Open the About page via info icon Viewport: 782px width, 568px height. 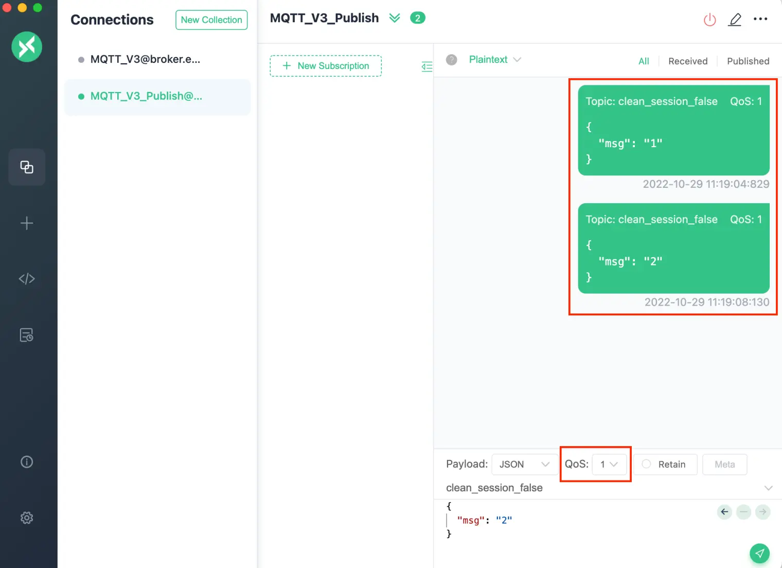coord(26,461)
